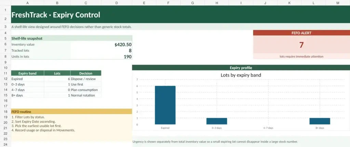This screenshot has height=147, width=350.
Task: Click row 16 header
Action: pos(5,101)
